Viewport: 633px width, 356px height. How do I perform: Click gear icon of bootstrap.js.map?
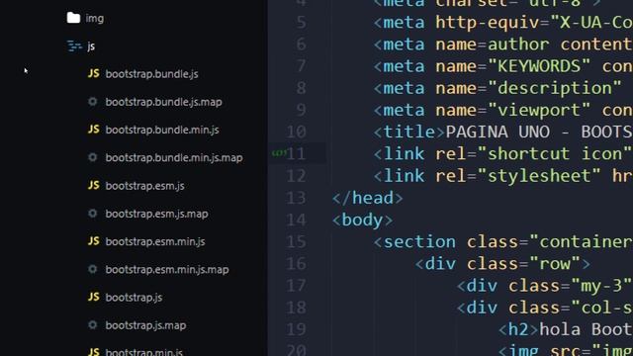click(x=93, y=325)
